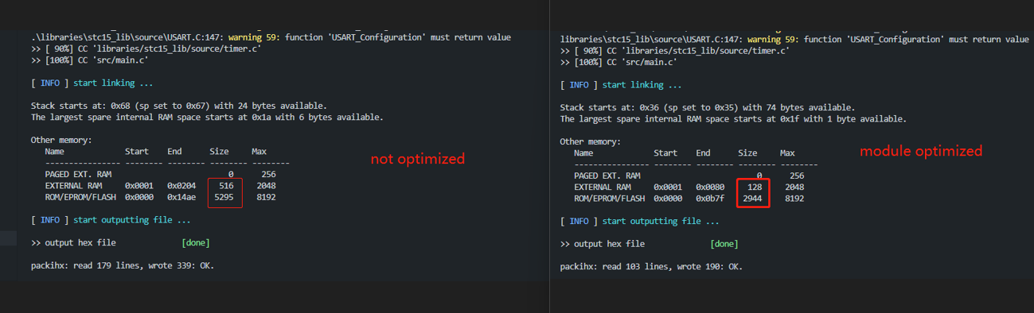The image size is (1034, 313).
Task: Click the 2944 ROM size value in right terminal
Action: coord(752,199)
